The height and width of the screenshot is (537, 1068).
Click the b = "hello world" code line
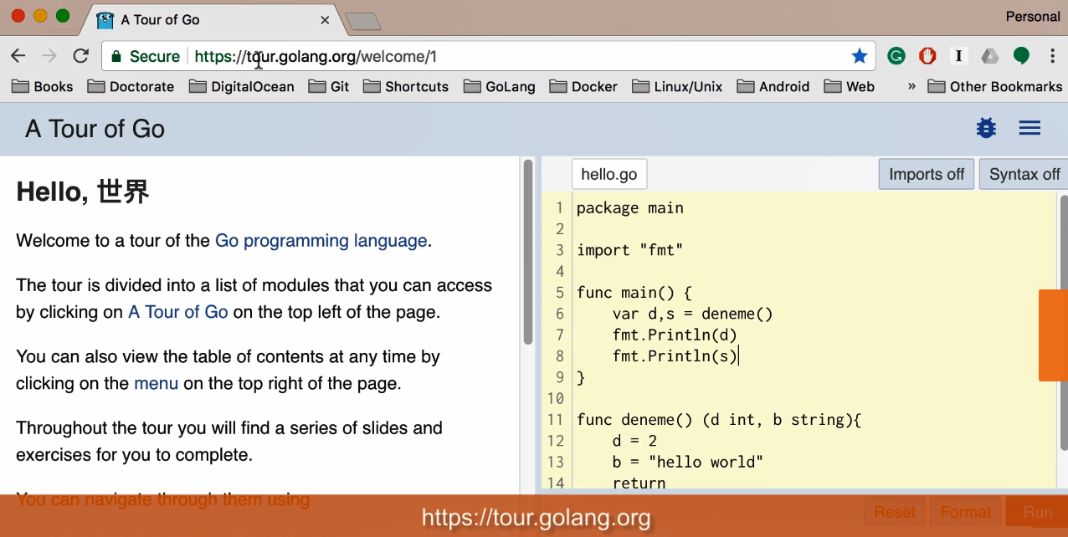coord(688,462)
